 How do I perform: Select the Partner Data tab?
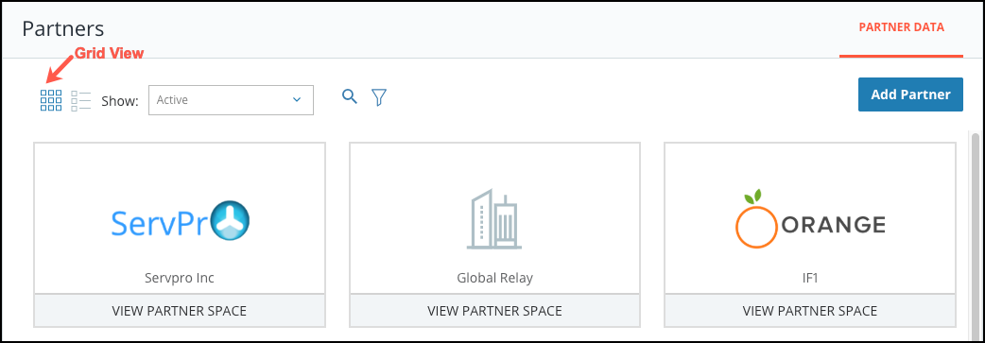[901, 27]
